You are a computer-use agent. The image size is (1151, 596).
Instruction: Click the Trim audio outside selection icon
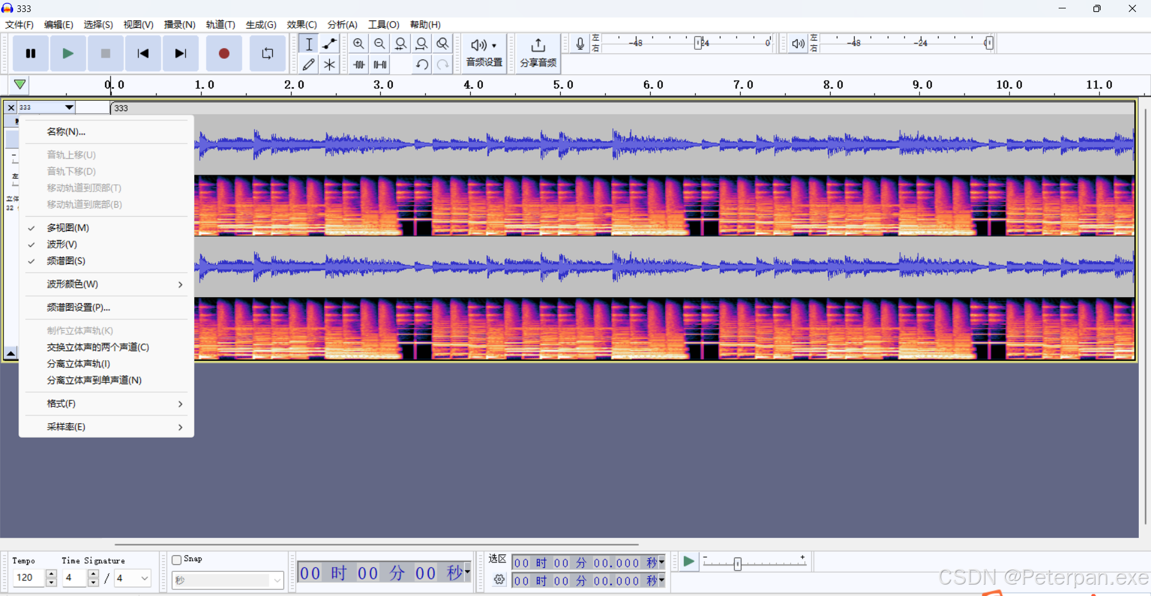tap(359, 64)
